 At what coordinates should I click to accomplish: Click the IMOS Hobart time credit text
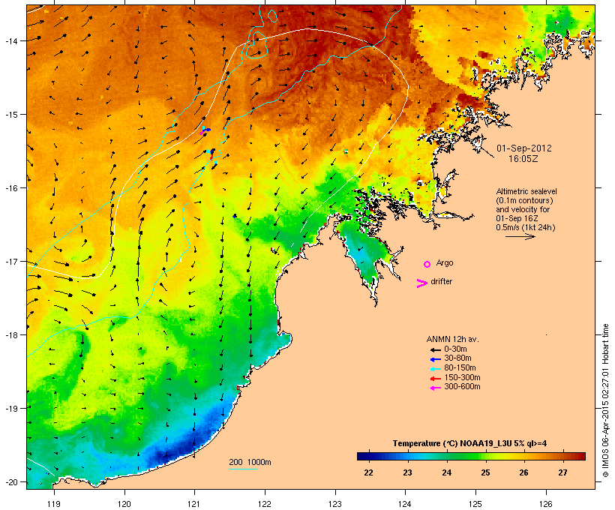pos(605,400)
